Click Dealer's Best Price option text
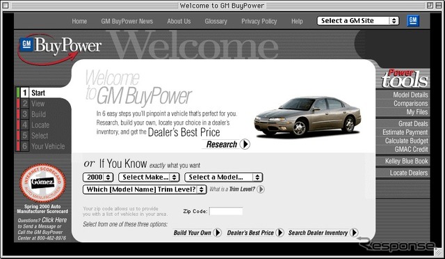The width and height of the screenshot is (445, 259). pyautogui.click(x=250, y=233)
